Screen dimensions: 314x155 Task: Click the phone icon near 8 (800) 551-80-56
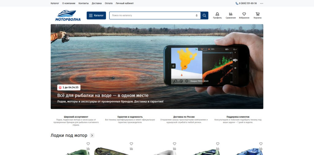tap(237, 3)
